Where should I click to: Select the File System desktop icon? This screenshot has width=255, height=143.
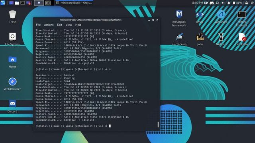[x=12, y=39]
